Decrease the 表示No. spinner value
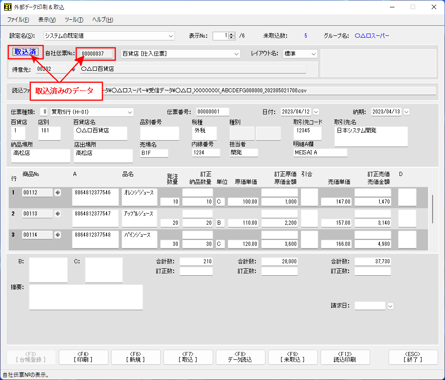 tap(231, 38)
